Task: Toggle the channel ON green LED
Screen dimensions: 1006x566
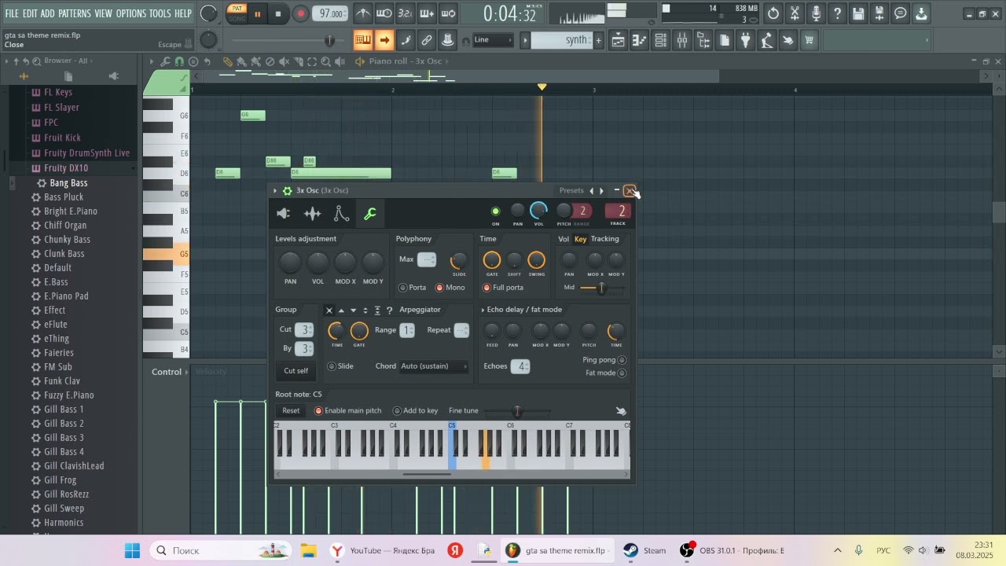Action: point(495,211)
